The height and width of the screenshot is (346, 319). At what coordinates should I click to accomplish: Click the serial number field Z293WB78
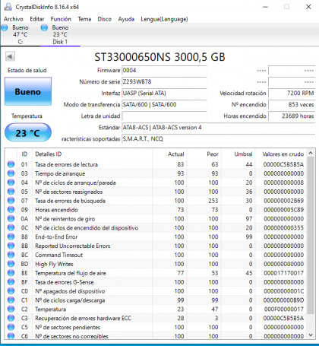(x=164, y=81)
